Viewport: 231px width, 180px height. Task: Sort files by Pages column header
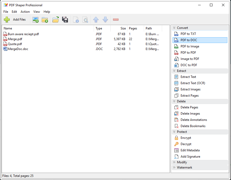135,28
